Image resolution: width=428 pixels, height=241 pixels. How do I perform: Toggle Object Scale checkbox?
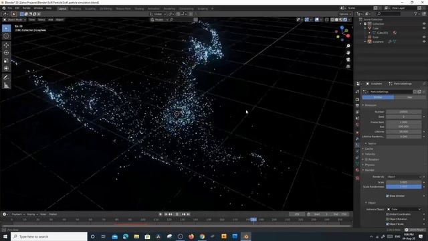tap(387, 224)
